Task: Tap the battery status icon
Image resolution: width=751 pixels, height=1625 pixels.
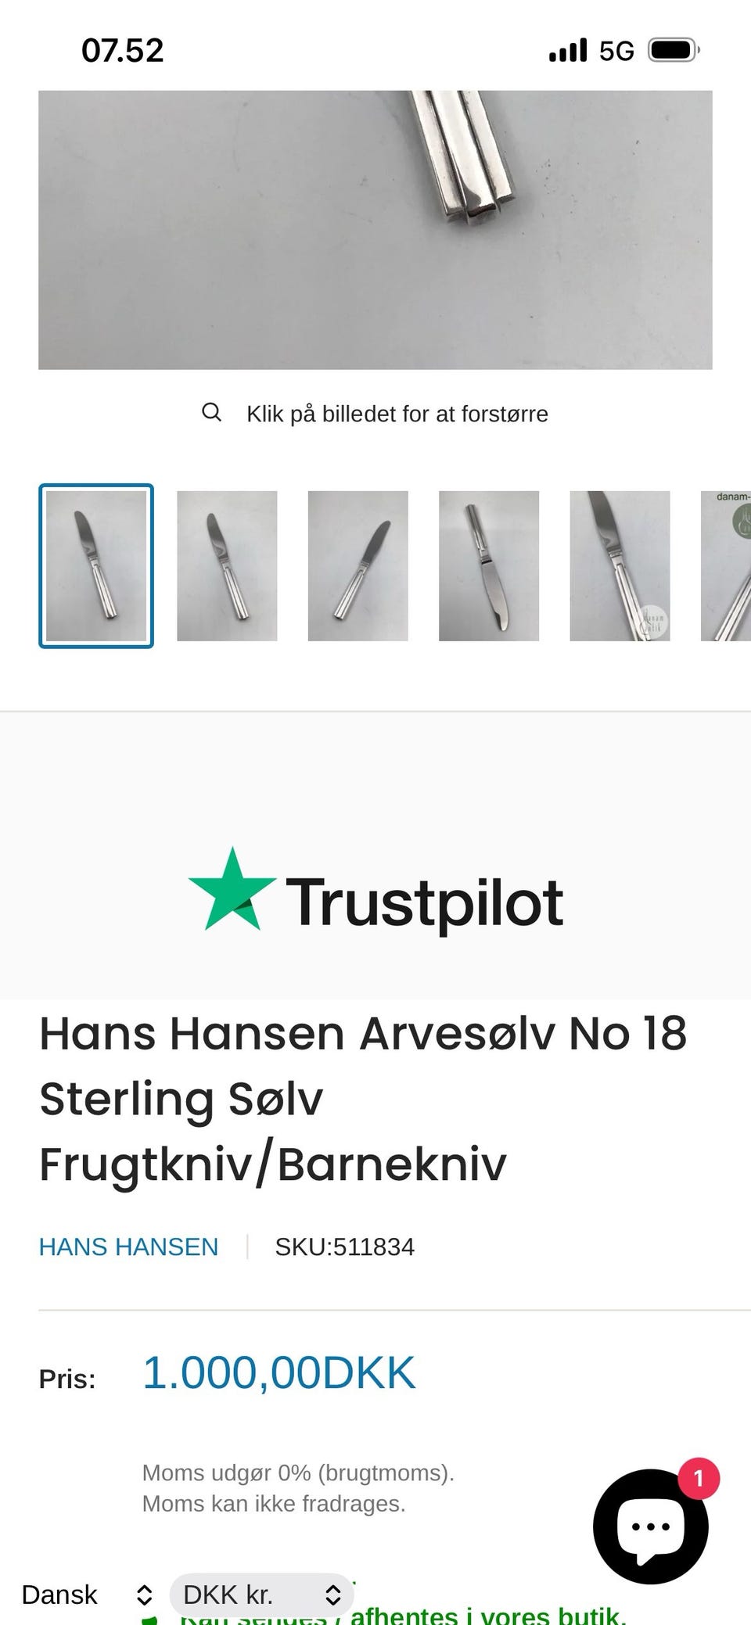Action: coord(674,51)
